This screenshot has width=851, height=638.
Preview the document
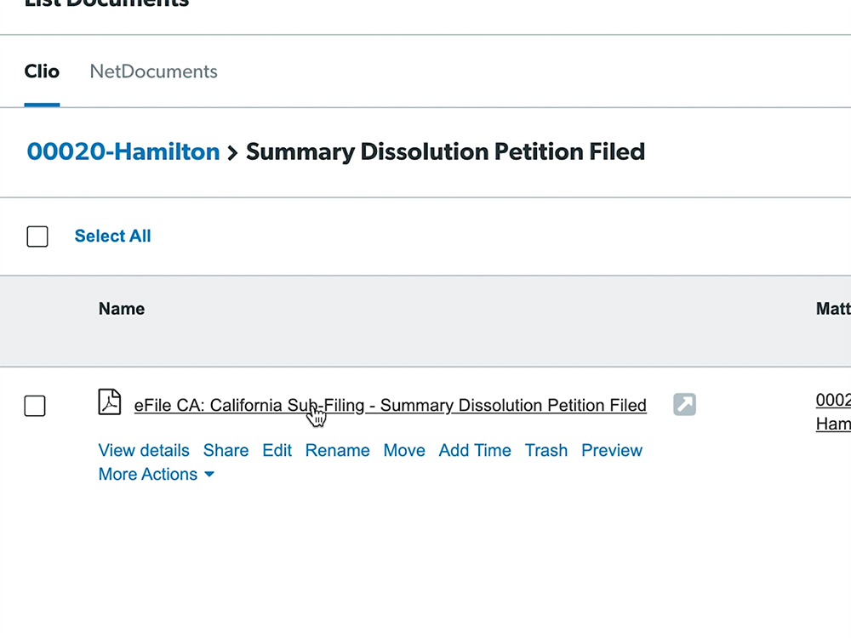point(611,451)
